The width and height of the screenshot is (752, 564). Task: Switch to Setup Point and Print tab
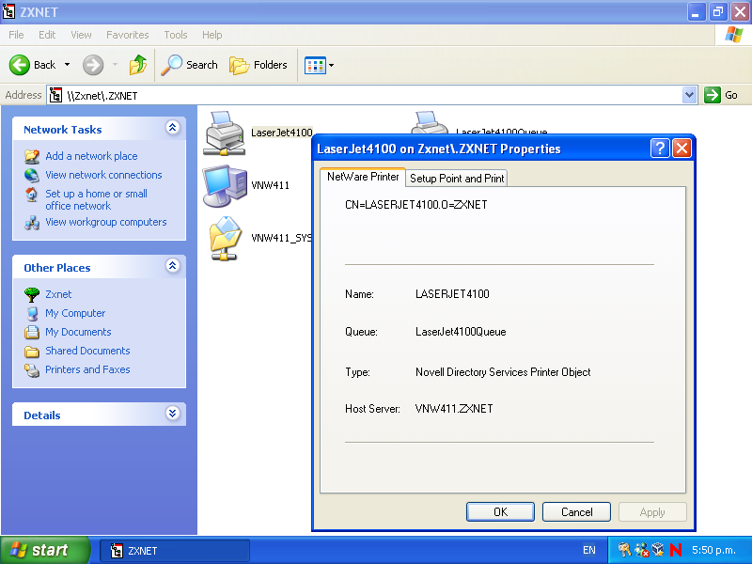[457, 179]
